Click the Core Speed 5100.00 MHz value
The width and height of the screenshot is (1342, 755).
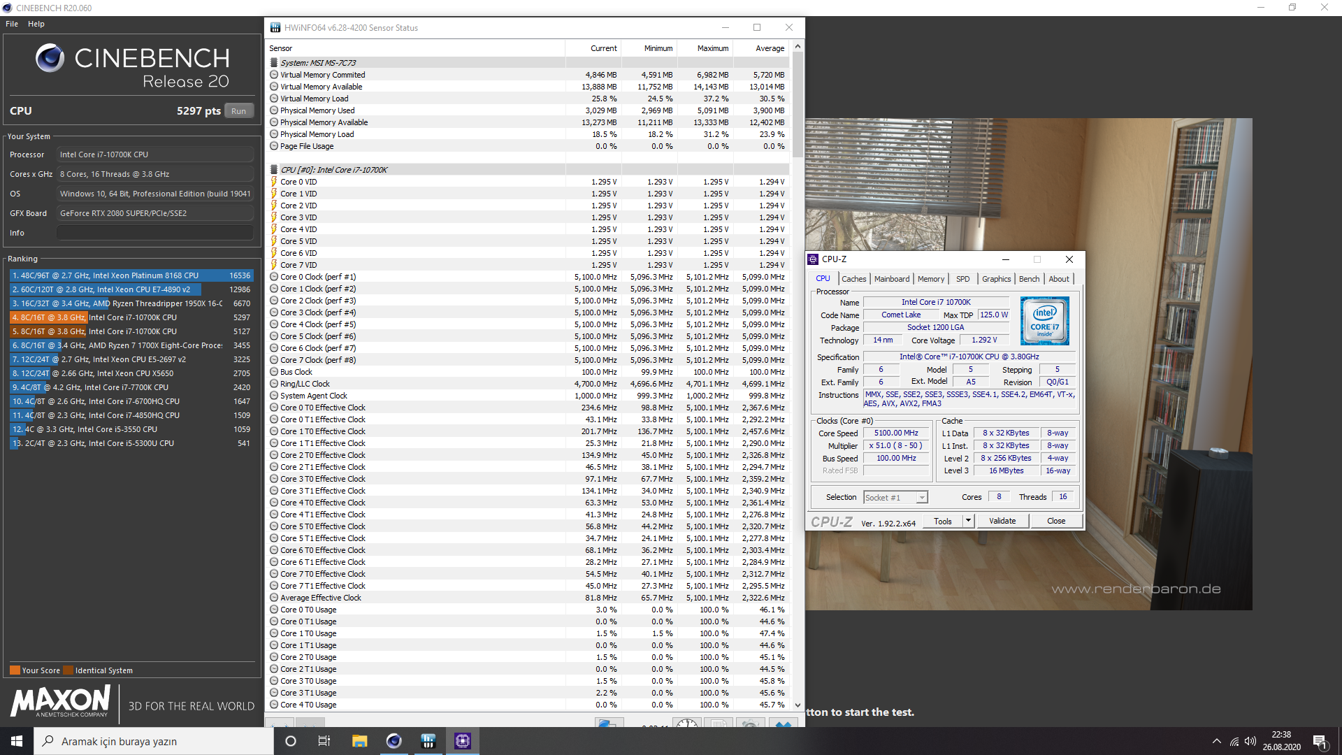click(896, 433)
